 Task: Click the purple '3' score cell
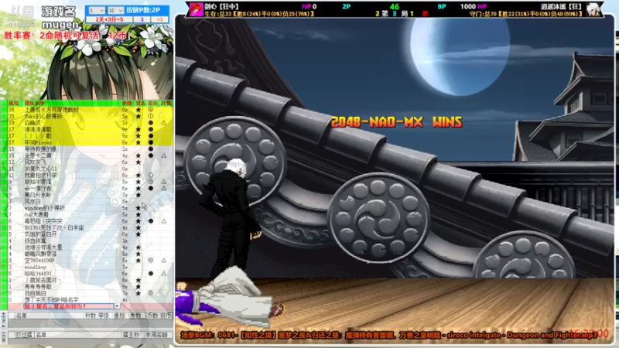click(142, 19)
